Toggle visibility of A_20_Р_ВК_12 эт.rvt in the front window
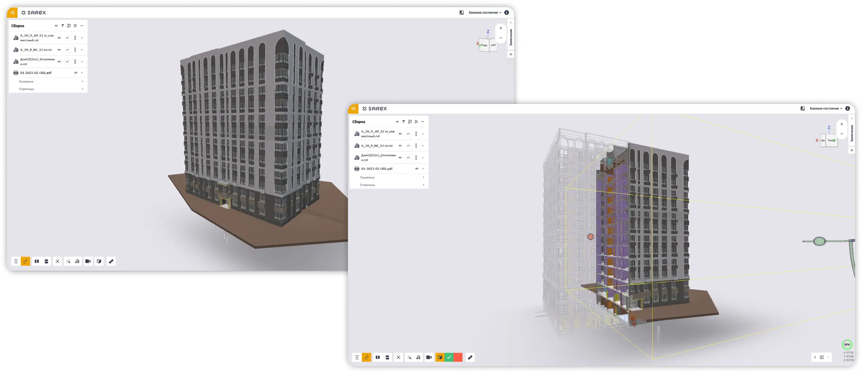Viewport: 862px width, 373px height. click(x=400, y=145)
